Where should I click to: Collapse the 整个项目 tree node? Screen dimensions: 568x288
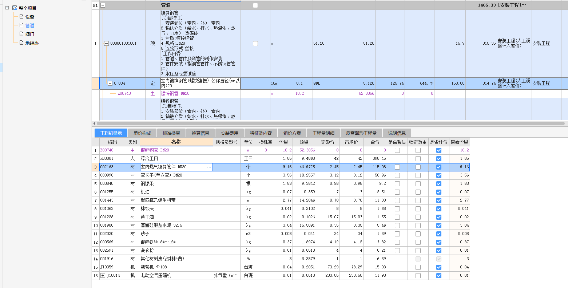pyautogui.click(x=7, y=8)
